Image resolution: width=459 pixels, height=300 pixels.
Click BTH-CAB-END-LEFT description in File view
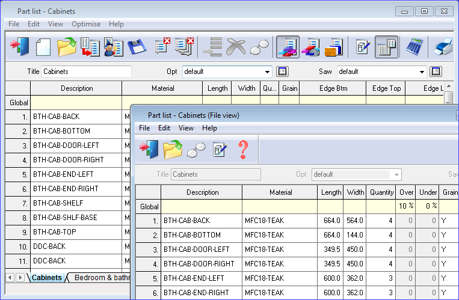[202, 278]
